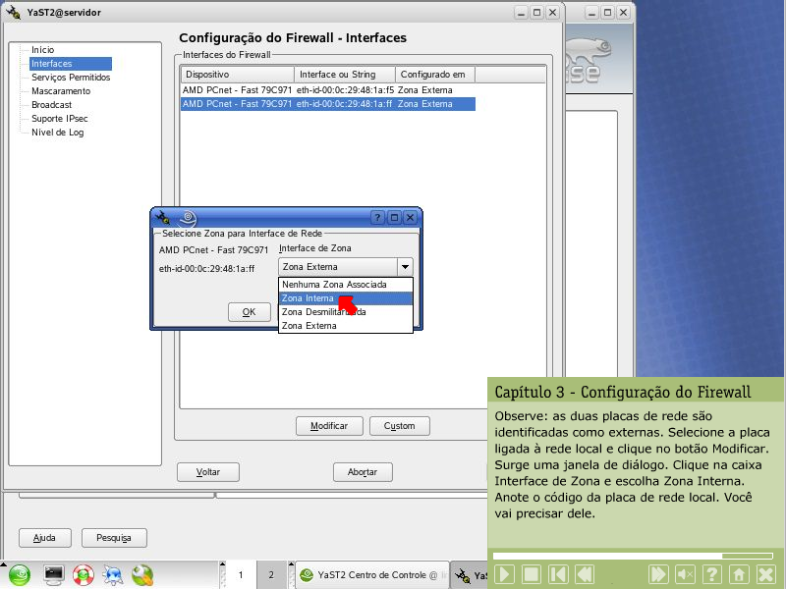The width and height of the screenshot is (786, 589).
Task: Skip to the tutorial's first step
Action: 557,574
